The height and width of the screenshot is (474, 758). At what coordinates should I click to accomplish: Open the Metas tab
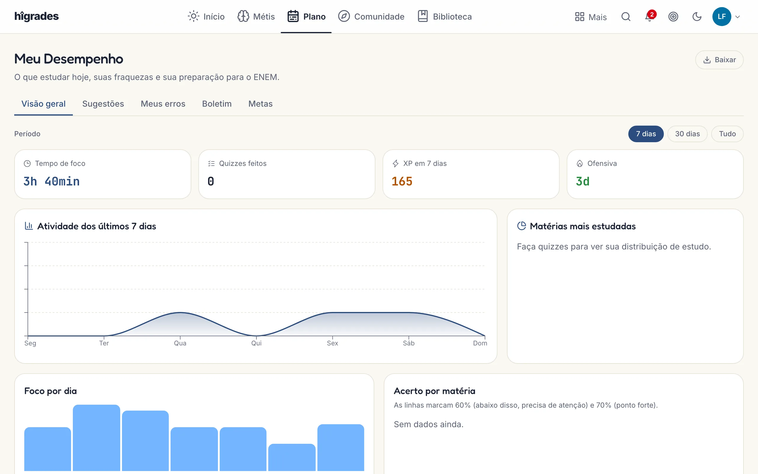[x=260, y=104]
